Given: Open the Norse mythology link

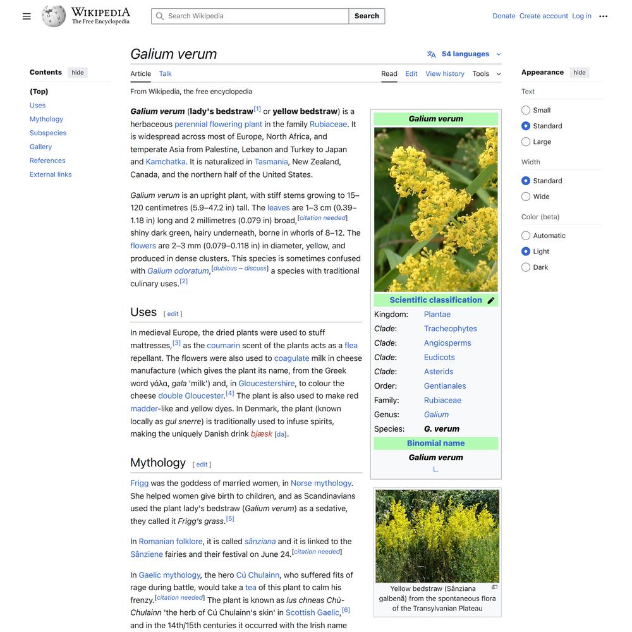Looking at the screenshot, I should [x=321, y=483].
